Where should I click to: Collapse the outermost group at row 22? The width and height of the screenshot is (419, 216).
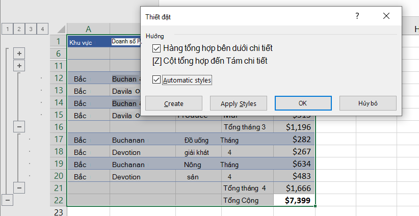click(x=8, y=200)
